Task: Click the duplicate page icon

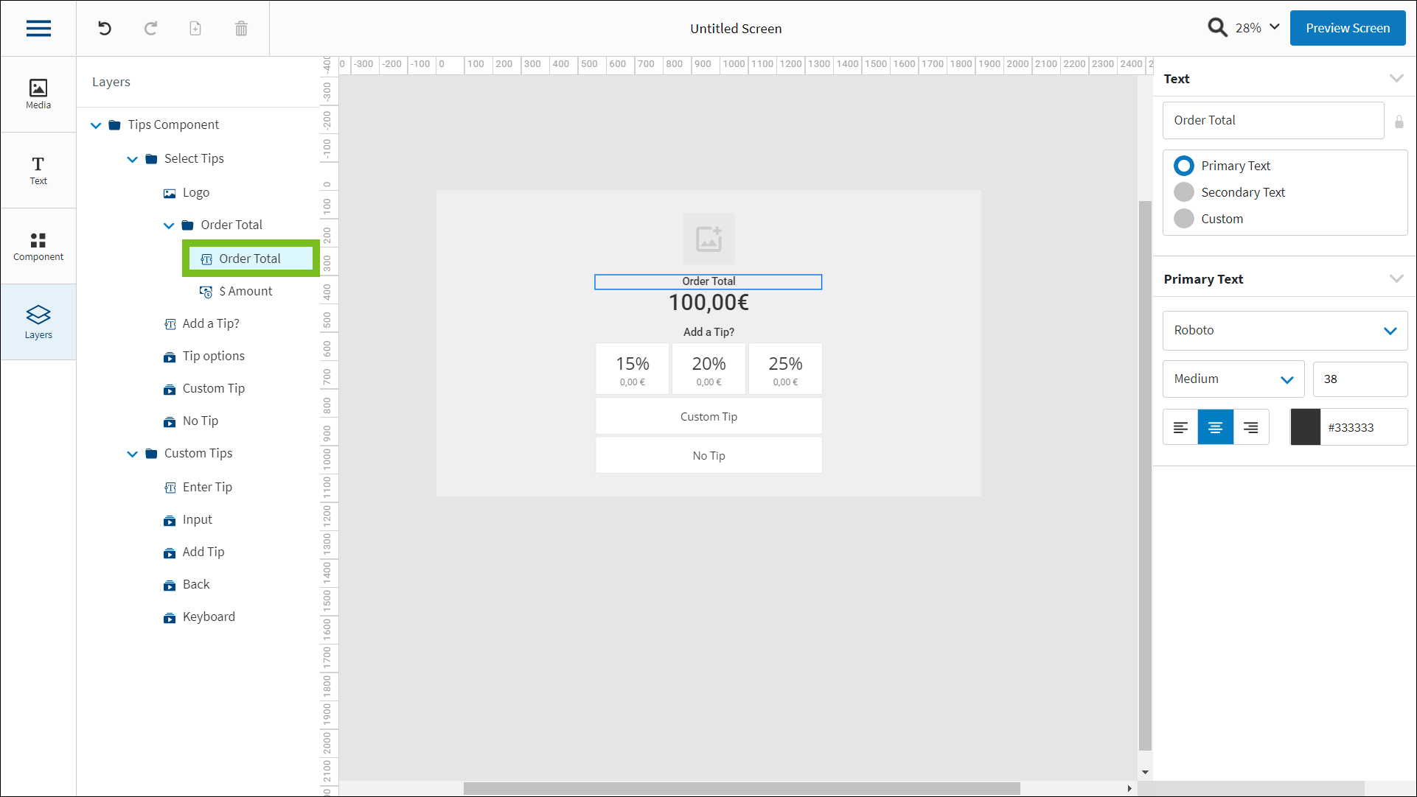Action: [195, 29]
